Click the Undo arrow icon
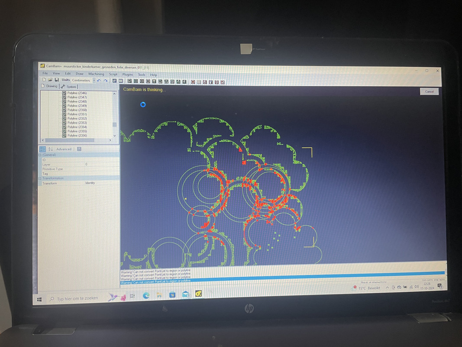462x347 pixels. click(x=99, y=80)
